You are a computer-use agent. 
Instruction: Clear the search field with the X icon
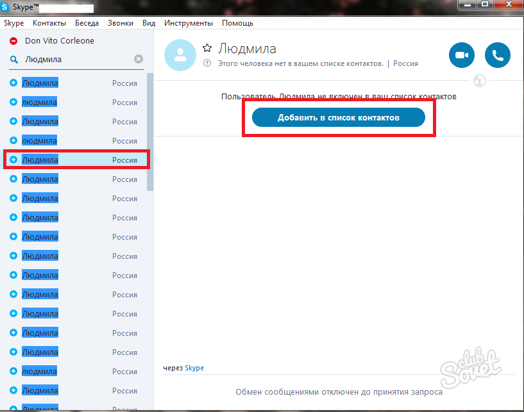[139, 60]
